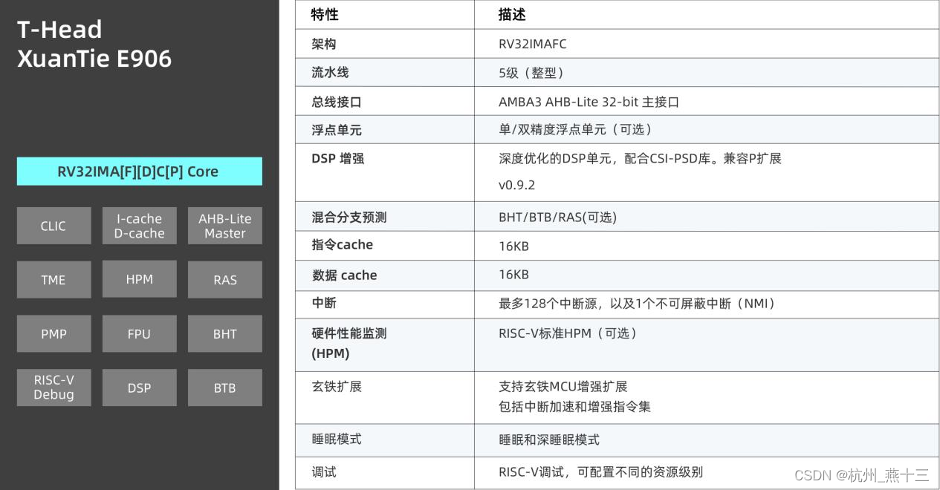940x490 pixels.
Task: Select the 调试 row label
Action: pos(324,471)
